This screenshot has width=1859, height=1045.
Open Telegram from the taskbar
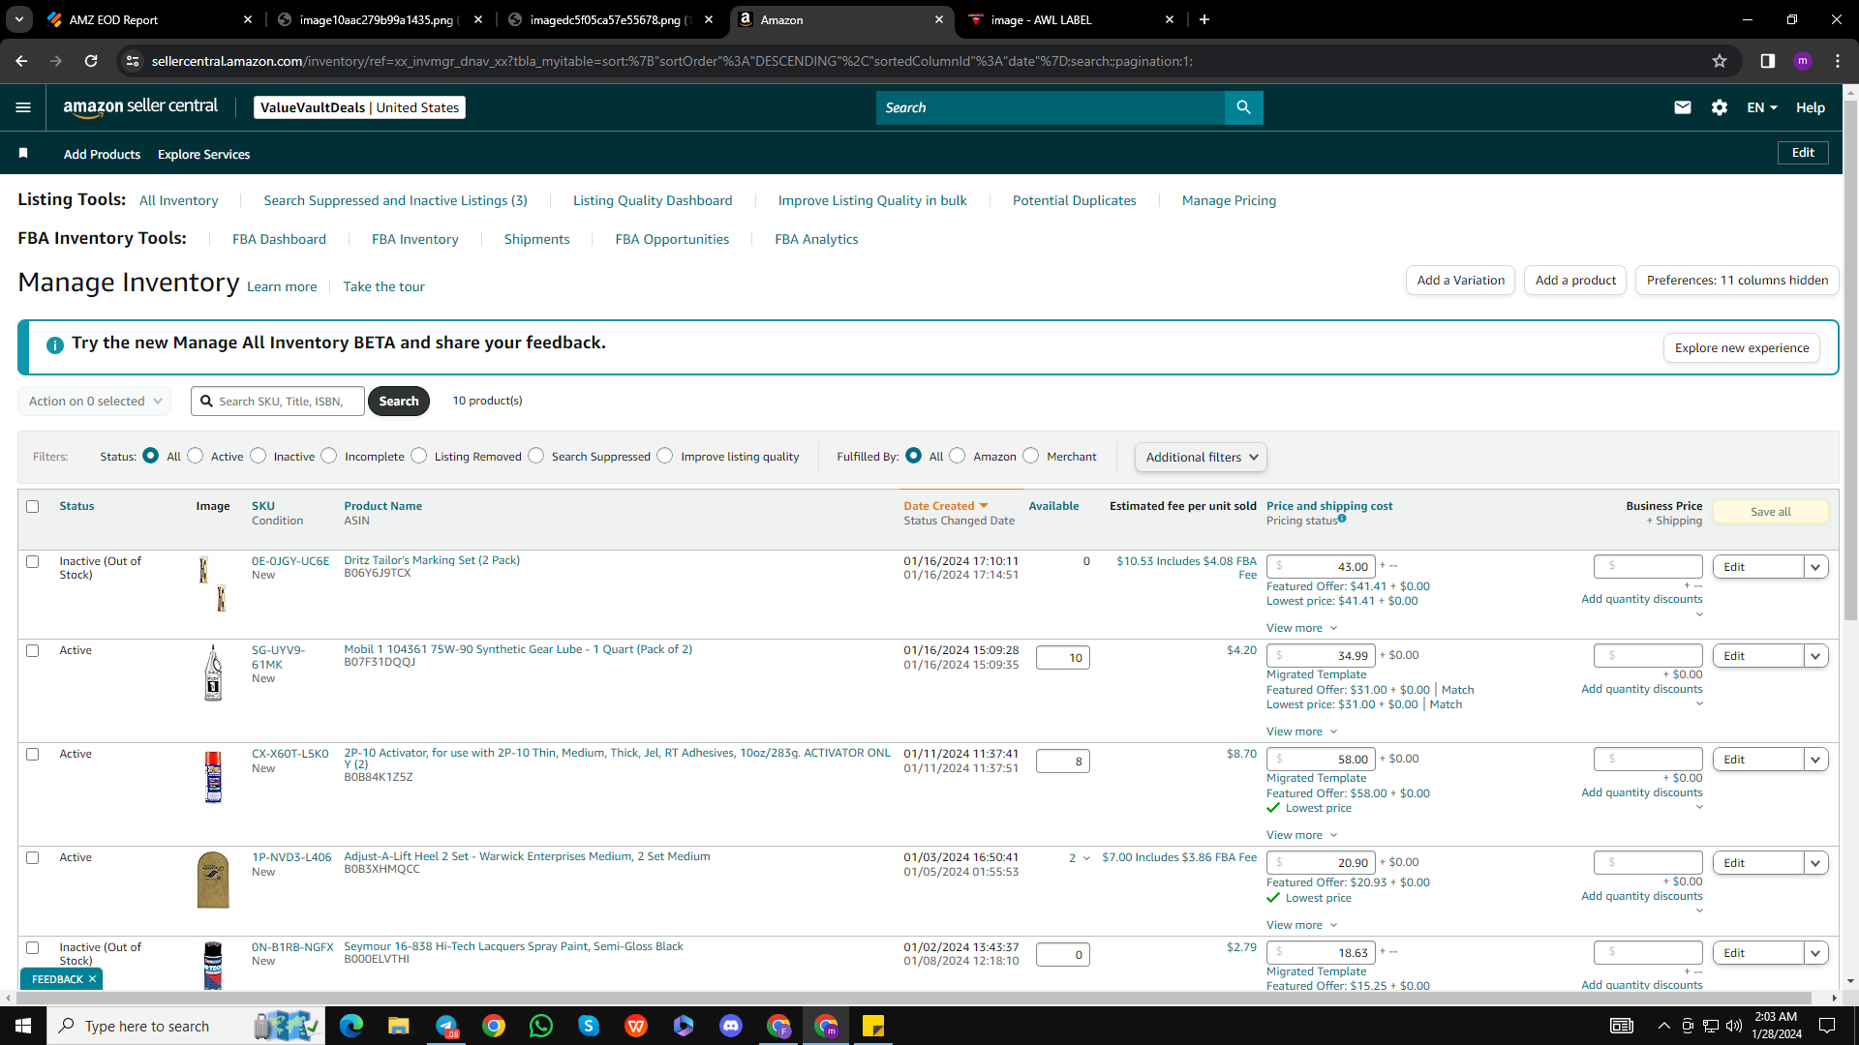(446, 1026)
